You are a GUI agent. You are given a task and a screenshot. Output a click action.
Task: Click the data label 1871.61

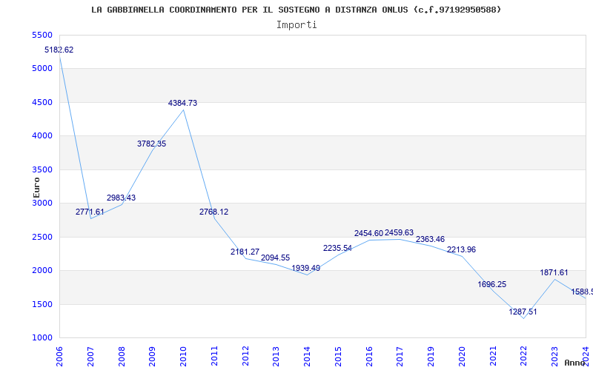click(554, 272)
